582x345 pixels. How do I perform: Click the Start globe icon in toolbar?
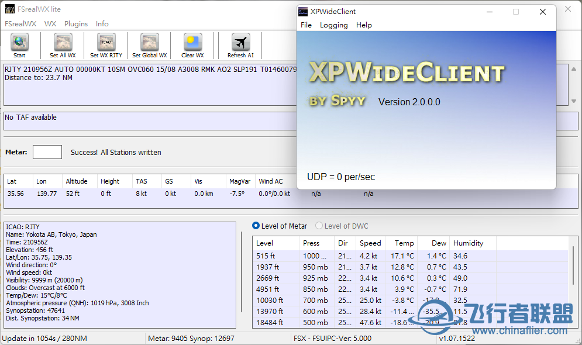[20, 42]
